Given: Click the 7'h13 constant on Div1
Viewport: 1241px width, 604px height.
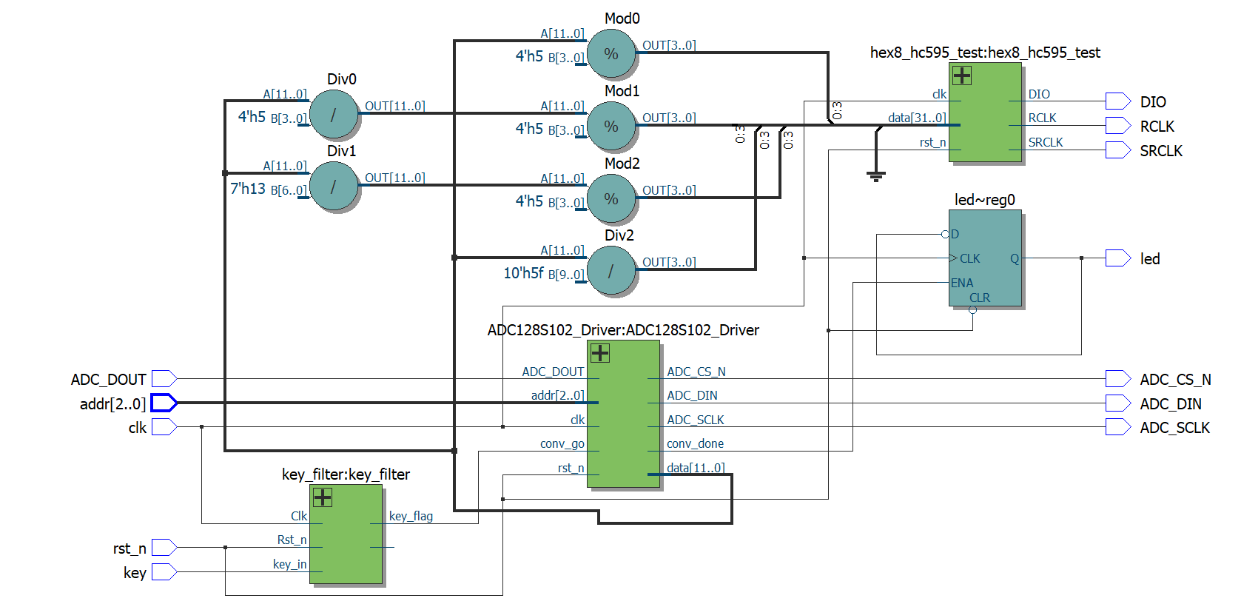Looking at the screenshot, I should [x=247, y=189].
